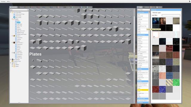Select the Plates spawnlist in the tree
Viewport: 191px width, 107px height.
(x=19, y=23)
